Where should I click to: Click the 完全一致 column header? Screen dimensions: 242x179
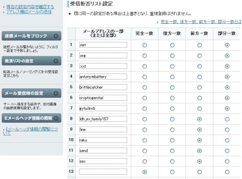click(145, 33)
